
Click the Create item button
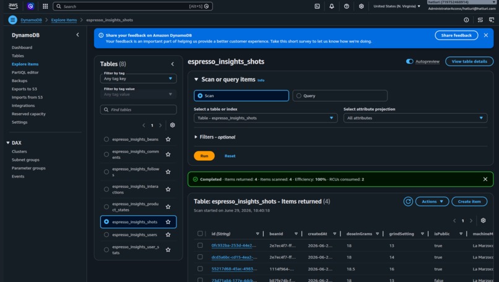[x=469, y=201]
